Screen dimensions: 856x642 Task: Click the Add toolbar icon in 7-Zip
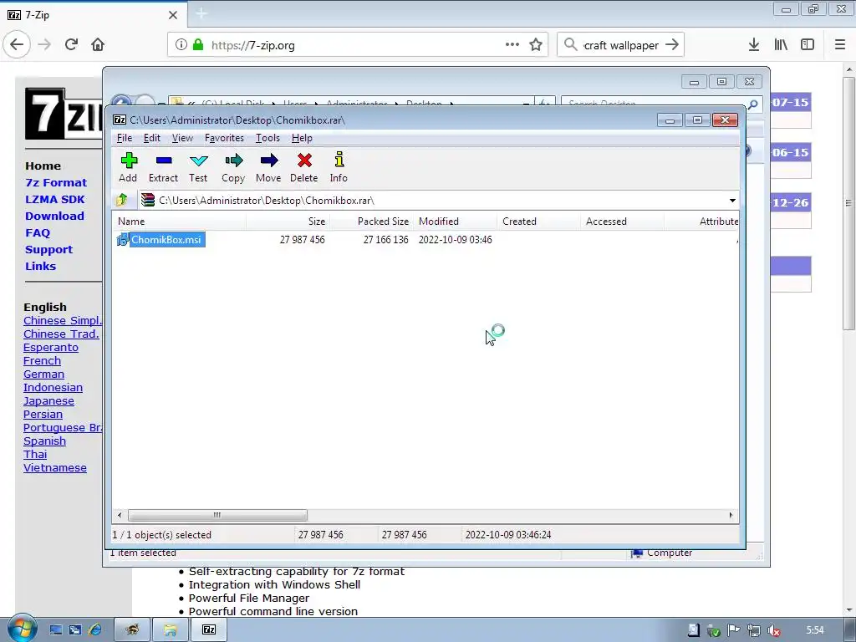[129, 160]
